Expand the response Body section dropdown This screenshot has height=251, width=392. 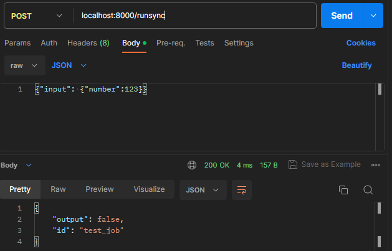coord(16,165)
